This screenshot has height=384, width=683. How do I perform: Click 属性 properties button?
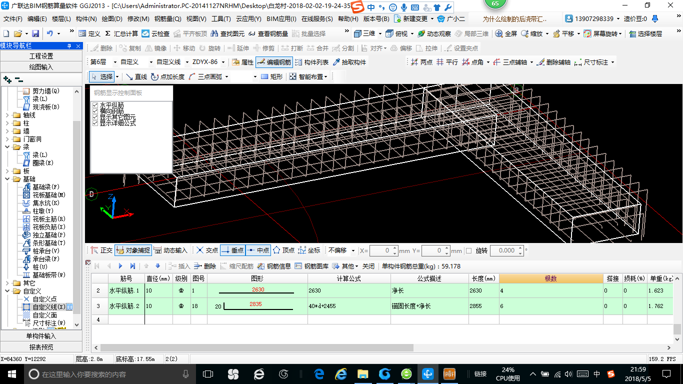[x=243, y=62]
